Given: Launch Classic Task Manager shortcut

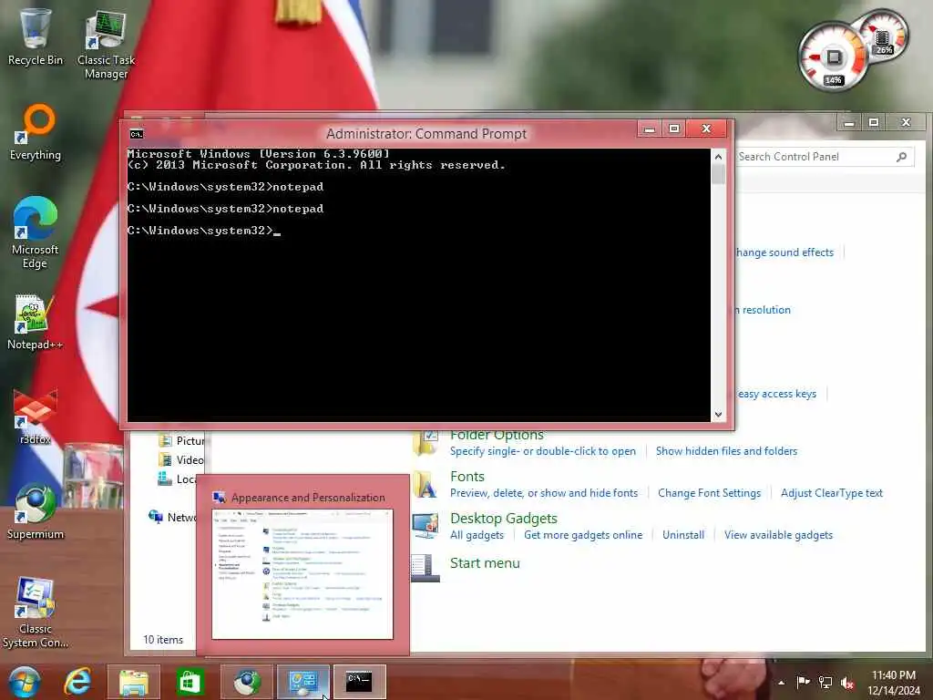Looking at the screenshot, I should tap(106, 46).
